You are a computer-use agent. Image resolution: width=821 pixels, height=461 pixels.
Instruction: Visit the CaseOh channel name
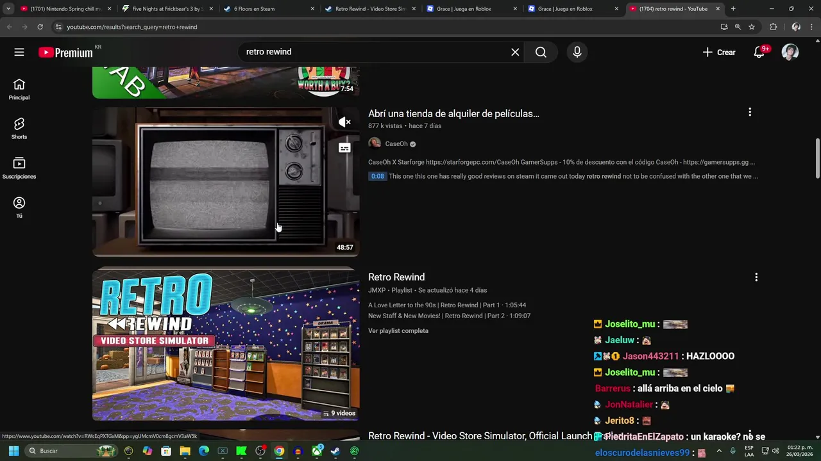(396, 144)
